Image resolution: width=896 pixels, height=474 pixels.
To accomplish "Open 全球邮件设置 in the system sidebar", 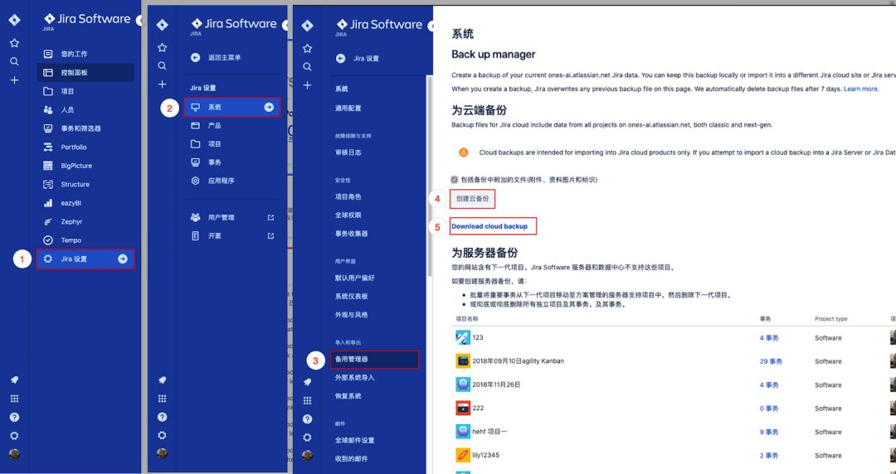I will pos(355,440).
